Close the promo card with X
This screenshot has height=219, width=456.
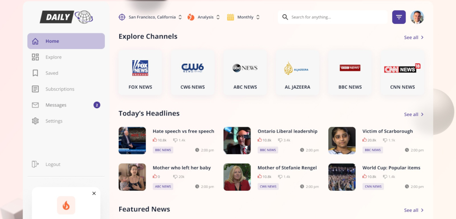pos(94,193)
